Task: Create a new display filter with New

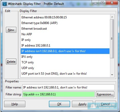Action: click(x=11, y=30)
